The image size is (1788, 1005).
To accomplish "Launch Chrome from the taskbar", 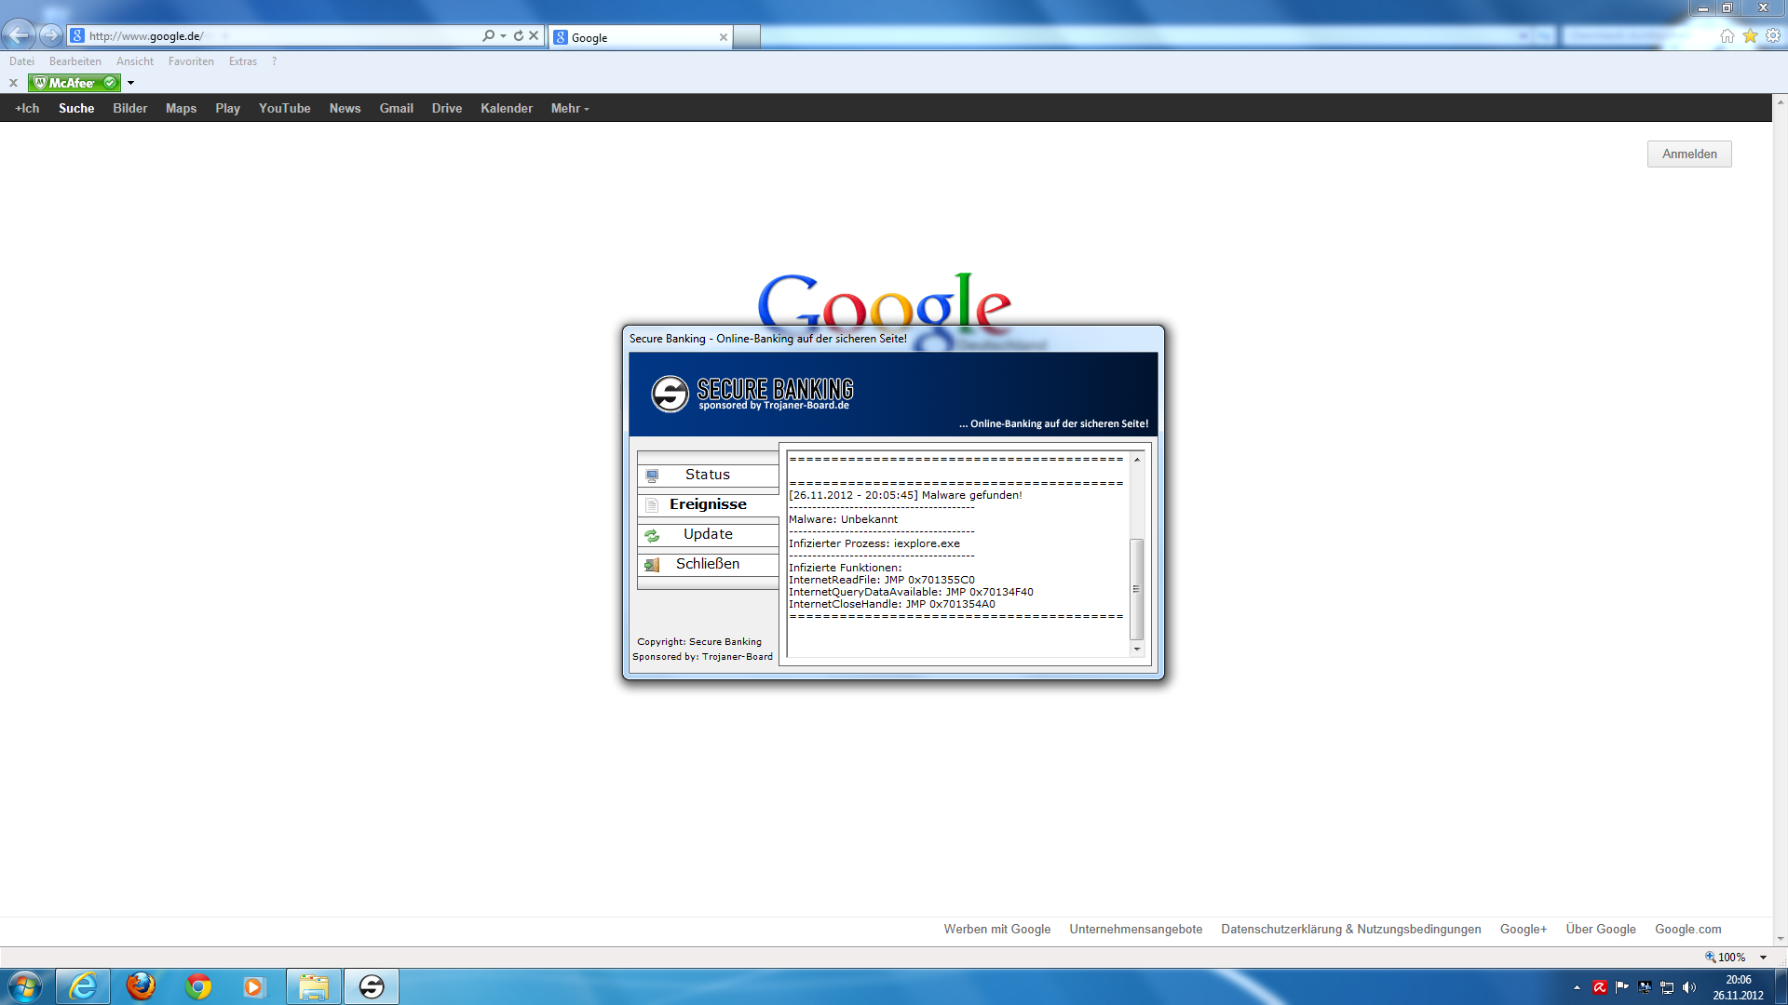I will (198, 986).
